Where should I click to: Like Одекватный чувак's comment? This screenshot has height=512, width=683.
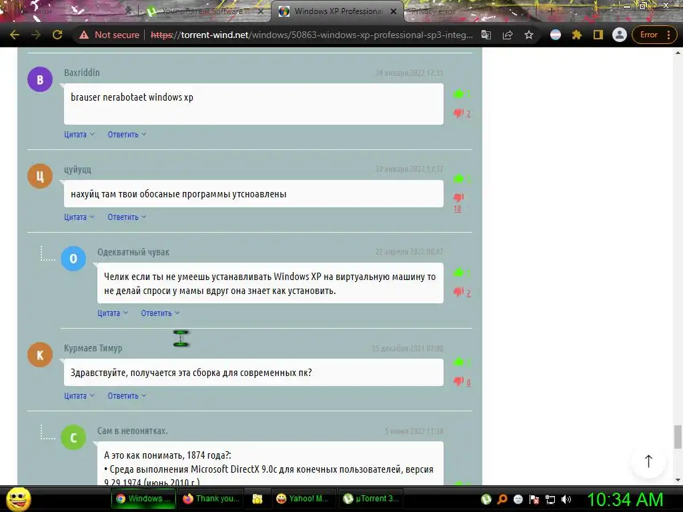tap(458, 273)
